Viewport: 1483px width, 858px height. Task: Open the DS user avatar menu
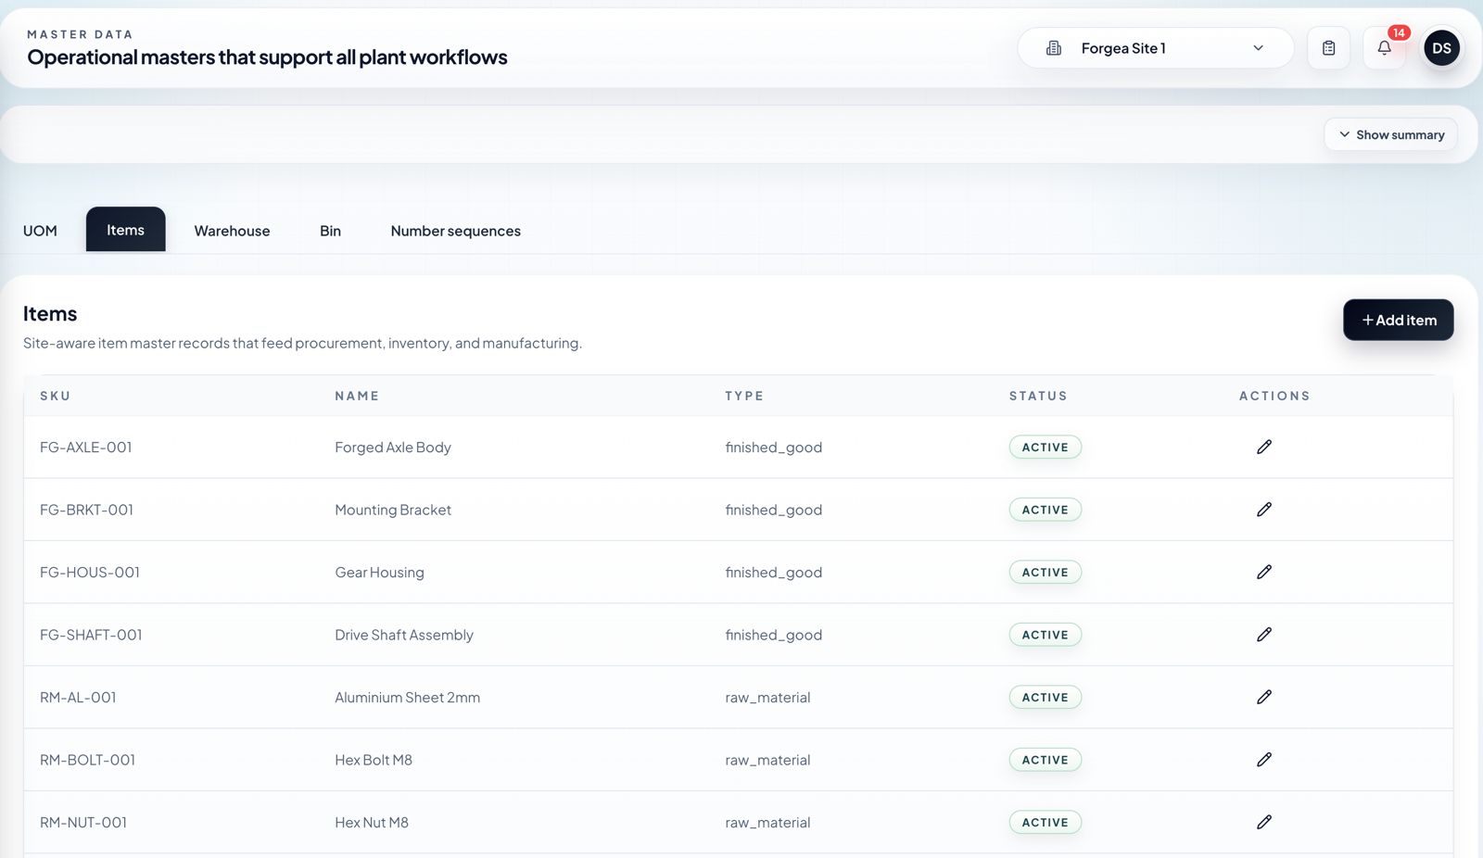(1441, 48)
